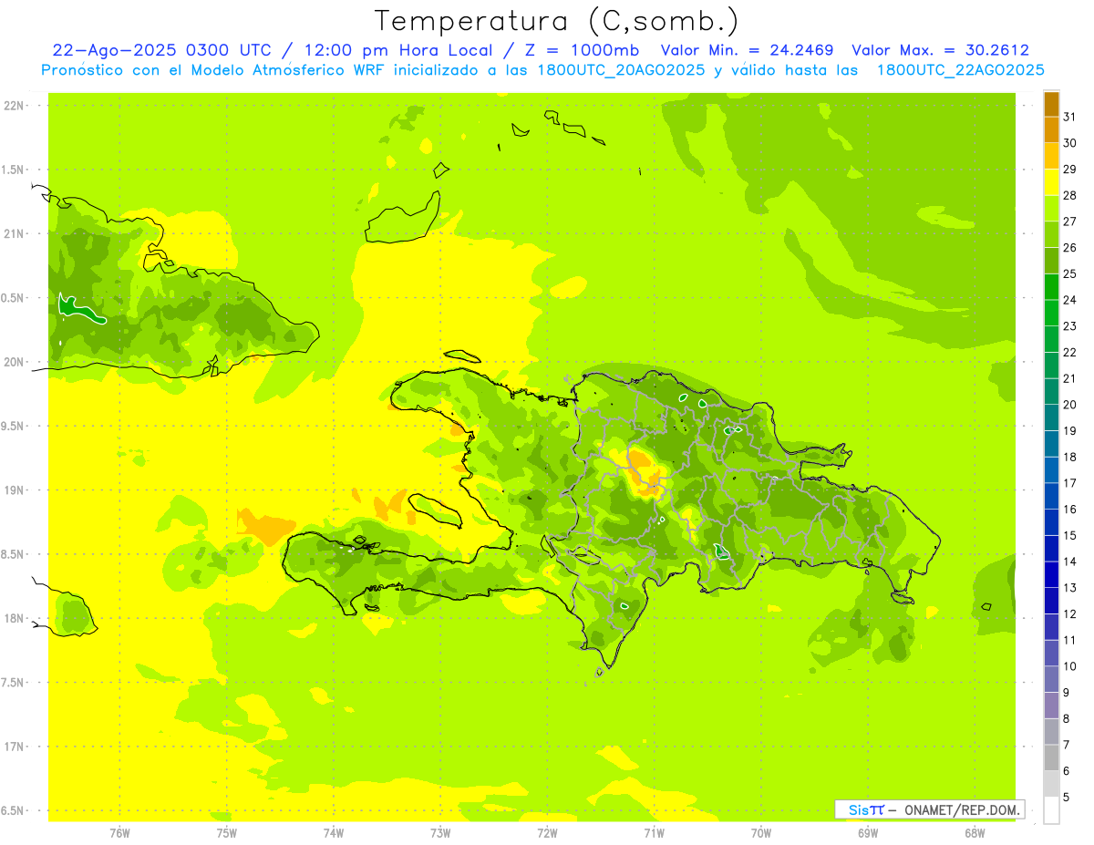Click the '1800UTC_22AGO2025' valid-until time
The image size is (1094, 845).
959,70
